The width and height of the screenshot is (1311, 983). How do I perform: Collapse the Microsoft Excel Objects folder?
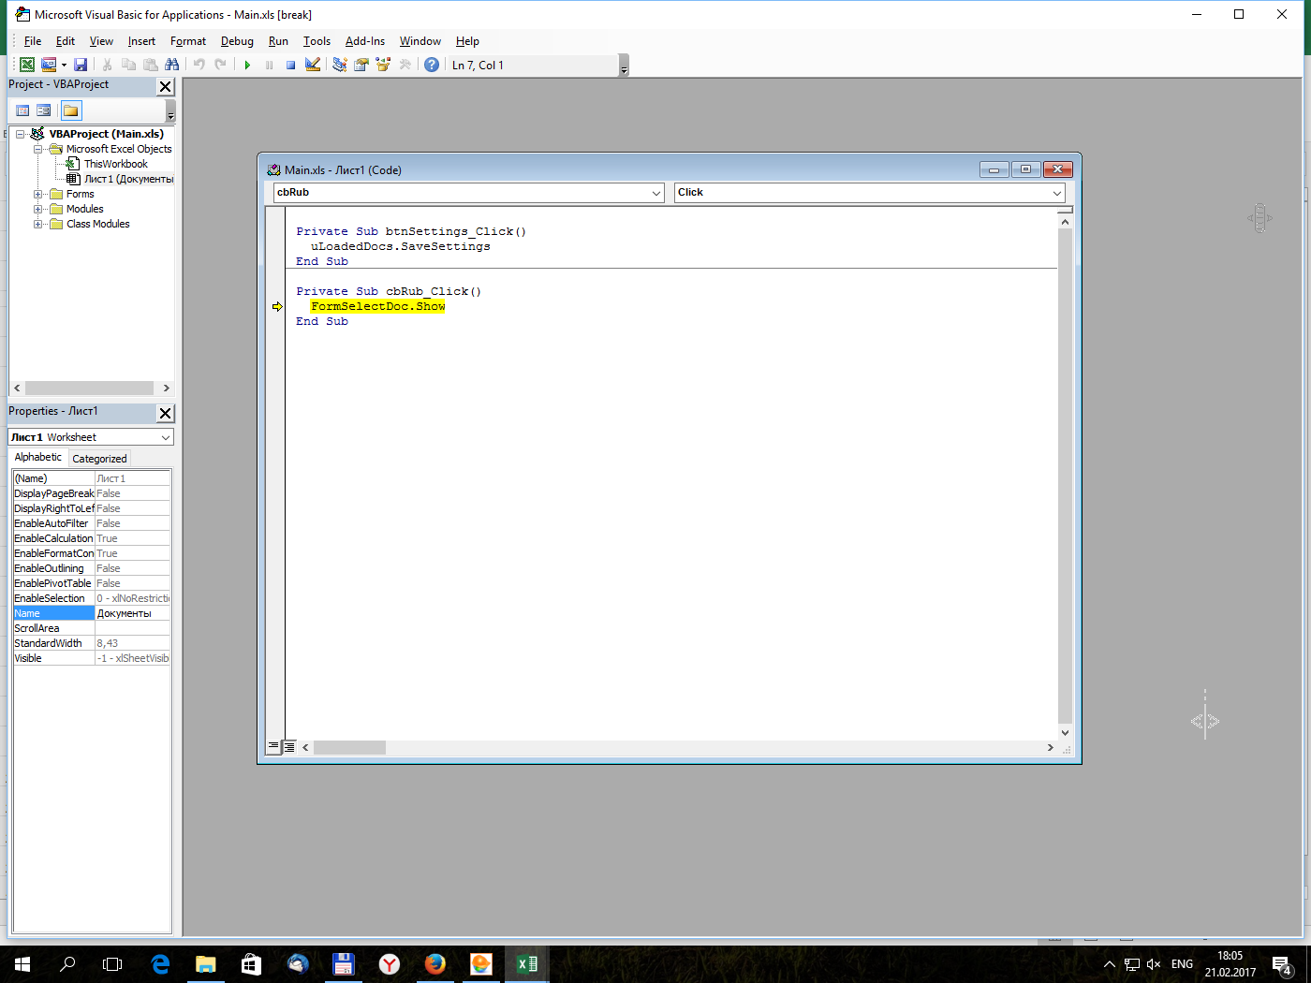tap(38, 149)
